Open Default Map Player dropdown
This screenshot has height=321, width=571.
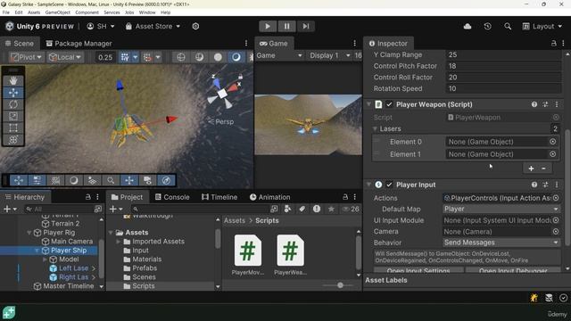[501, 209]
